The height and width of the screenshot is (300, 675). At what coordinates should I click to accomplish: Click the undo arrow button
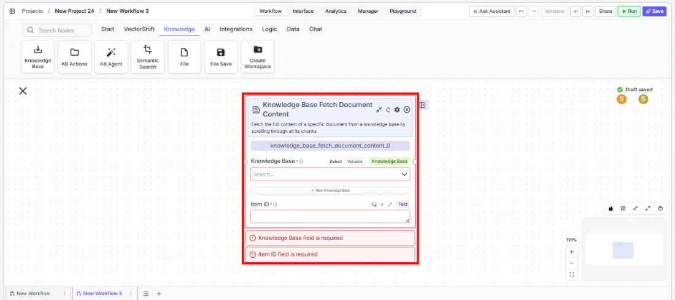click(x=522, y=11)
